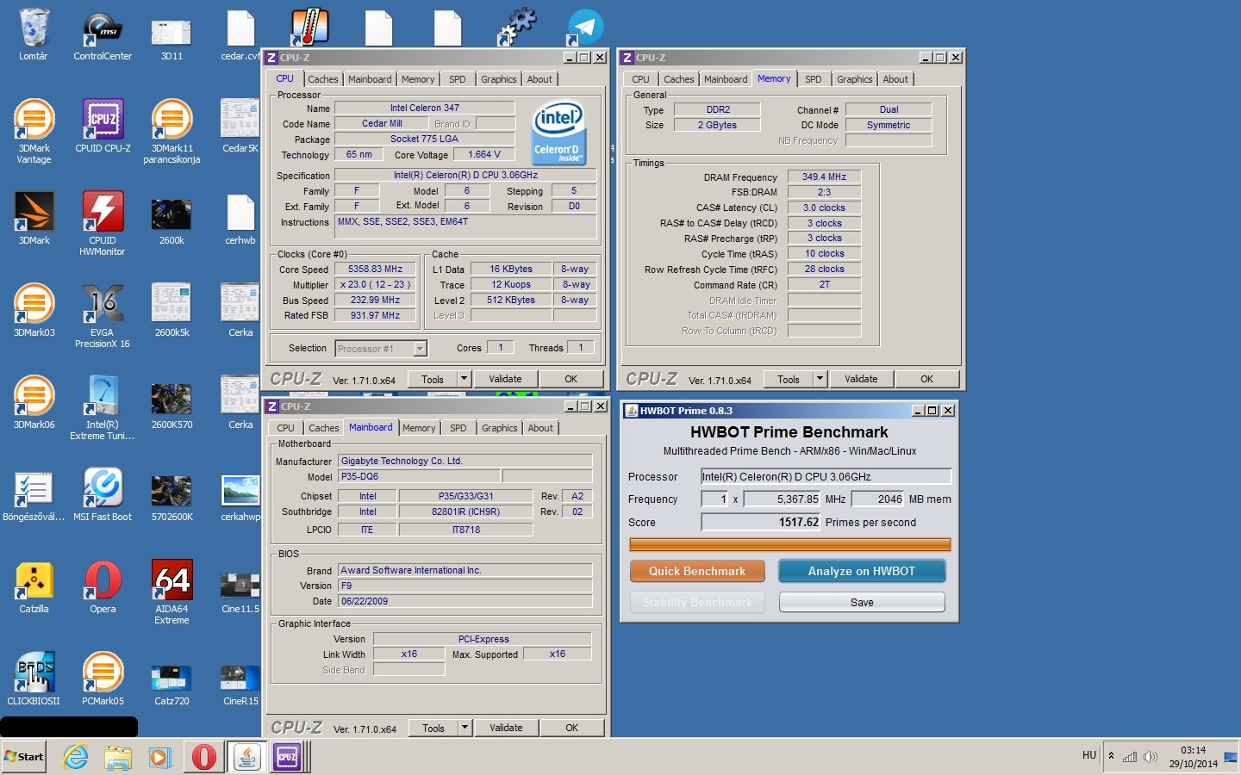Open Caches tab in the top-left CPU-Z window
This screenshot has height=775, width=1241.
pyautogui.click(x=323, y=79)
